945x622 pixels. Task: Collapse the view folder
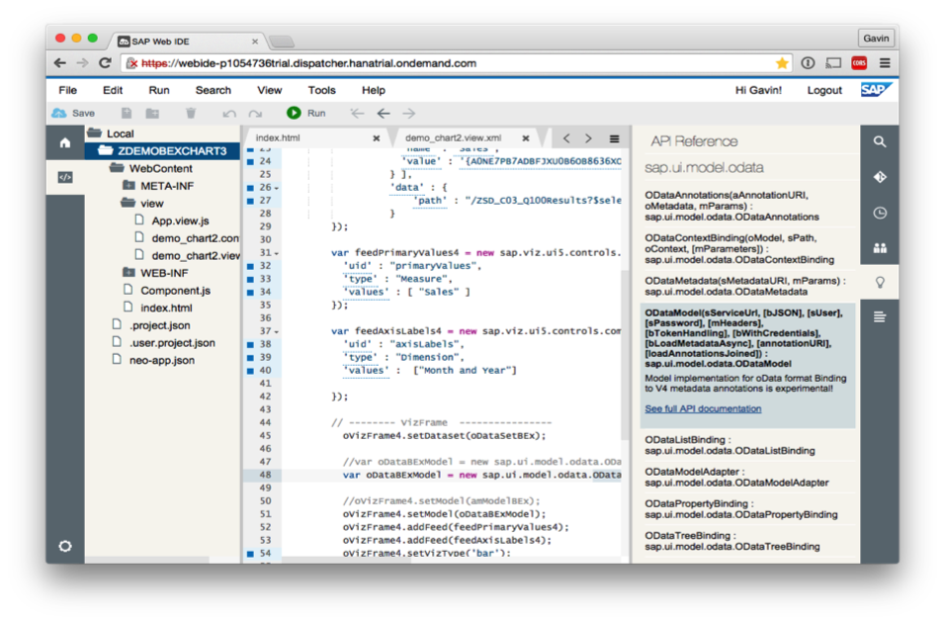128,203
